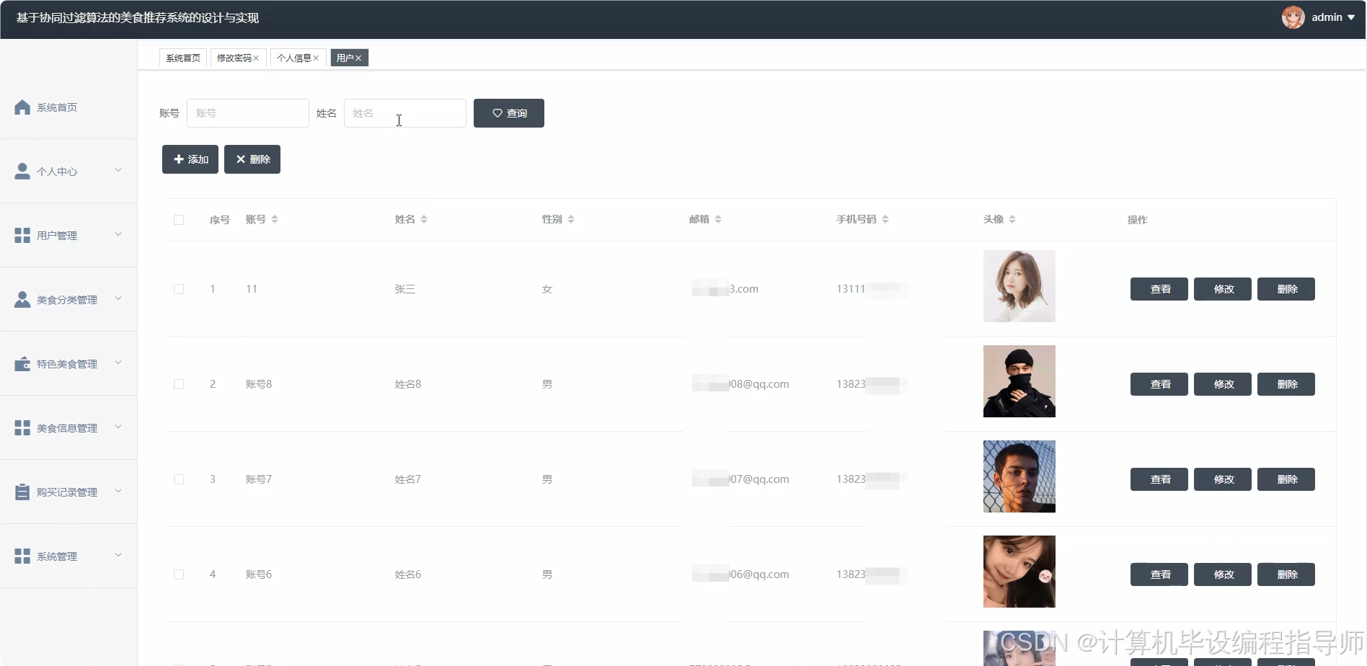The width and height of the screenshot is (1367, 666).
Task: Open the avatar photo of 张三
Action: [x=1019, y=286]
